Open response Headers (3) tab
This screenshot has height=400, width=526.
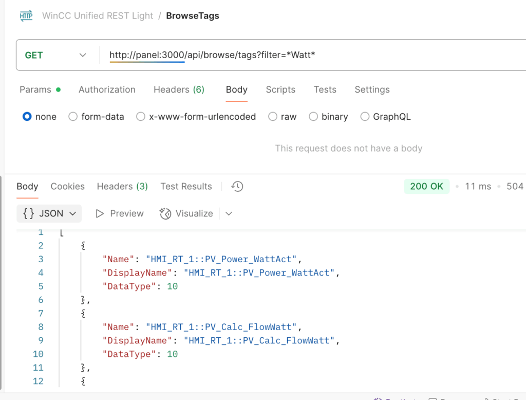pos(122,187)
